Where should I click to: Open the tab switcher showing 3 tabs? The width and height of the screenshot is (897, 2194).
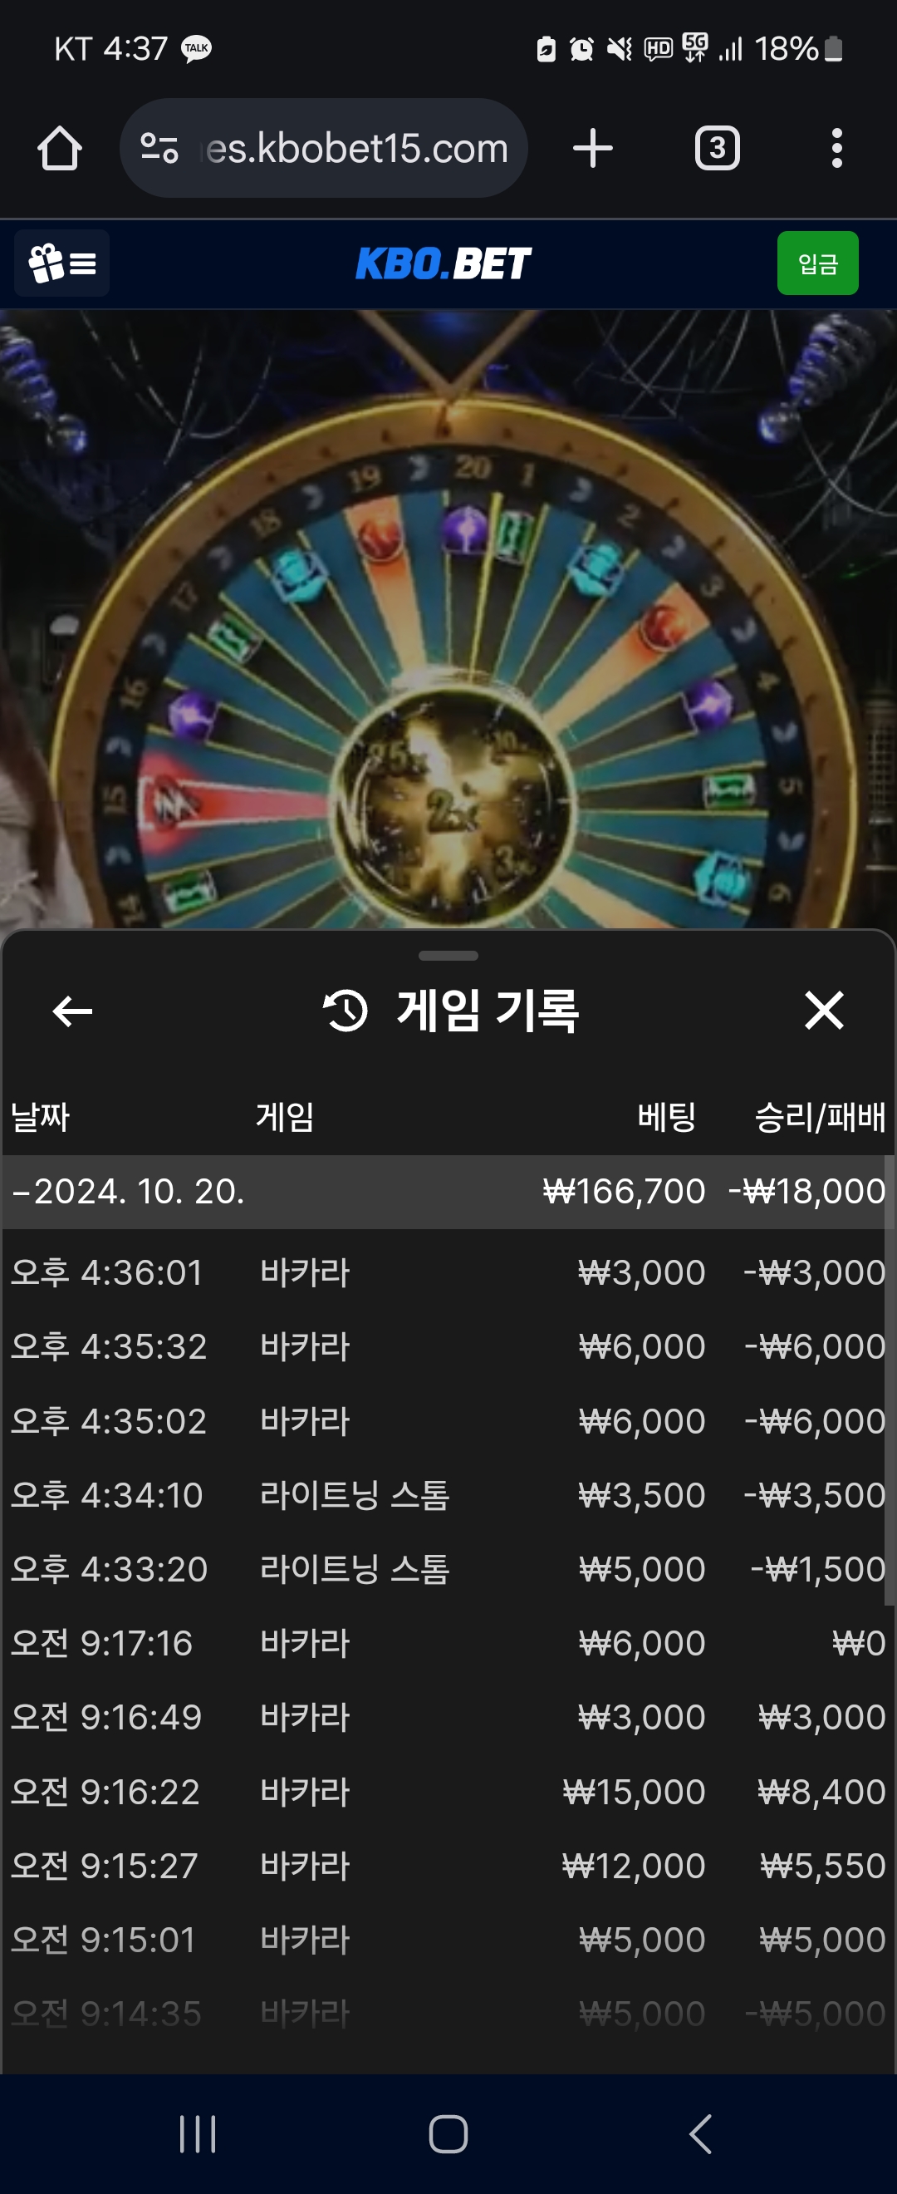click(x=718, y=148)
